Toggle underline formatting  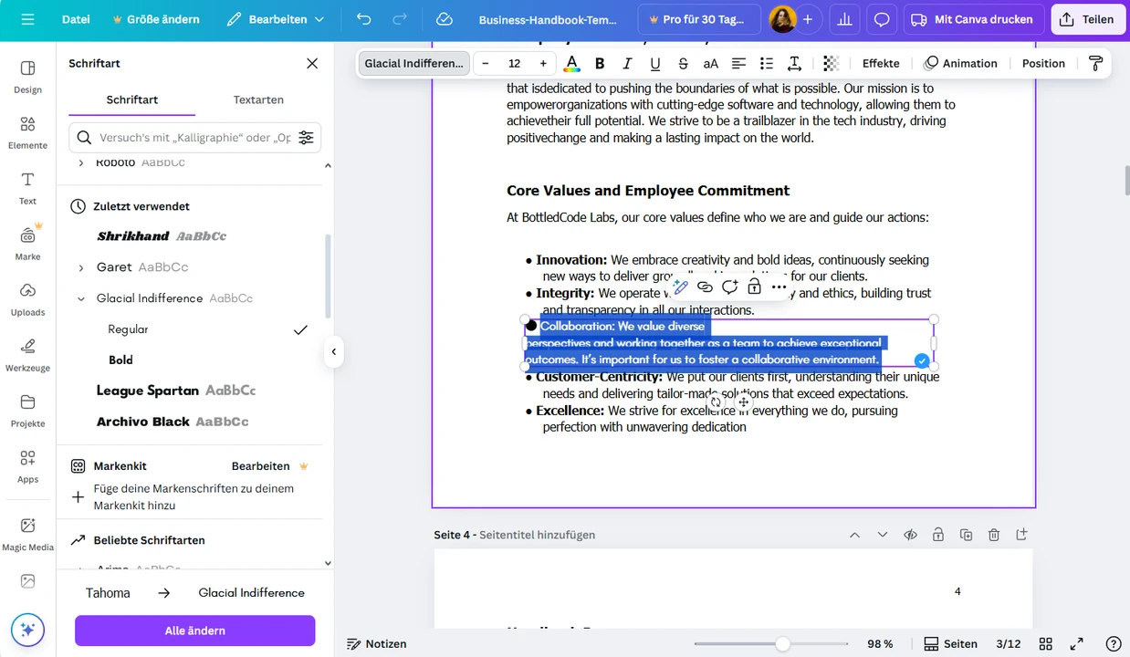(655, 63)
